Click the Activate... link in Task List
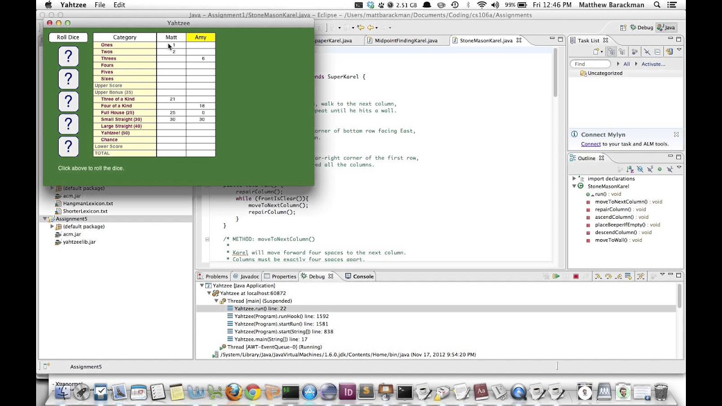The height and width of the screenshot is (406, 722). click(x=653, y=64)
